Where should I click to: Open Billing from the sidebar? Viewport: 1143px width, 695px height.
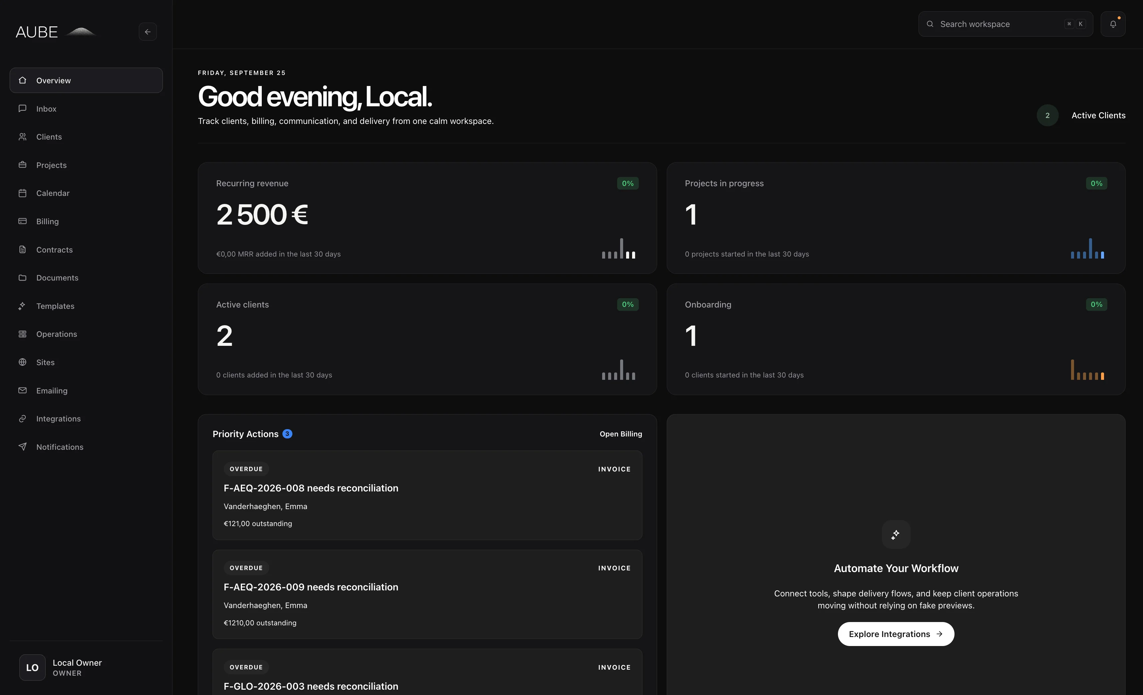click(x=86, y=221)
